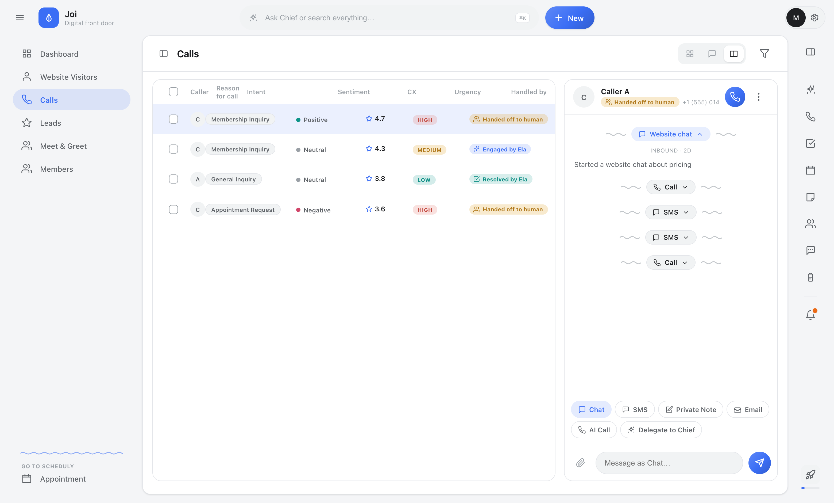
Task: Select all calls header checkbox
Action: [173, 92]
